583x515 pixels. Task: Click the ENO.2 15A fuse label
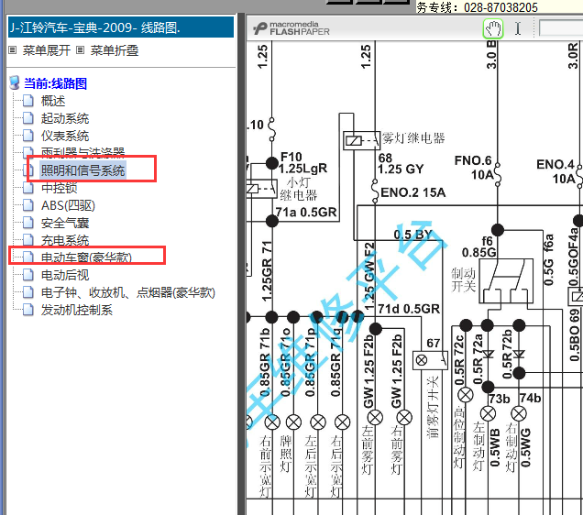tap(413, 192)
